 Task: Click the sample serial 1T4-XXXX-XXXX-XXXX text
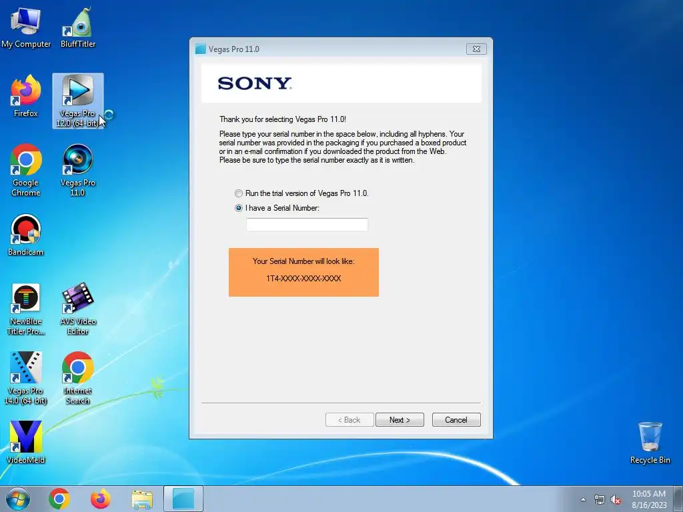[303, 279]
